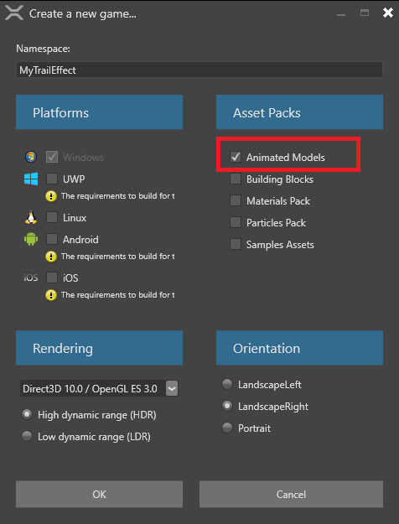Uncheck the Animated Models asset pack
This screenshot has height=524, width=399.
(236, 157)
